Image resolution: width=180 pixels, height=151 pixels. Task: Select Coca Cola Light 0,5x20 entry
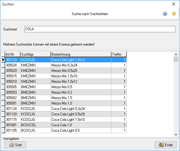[66, 114]
